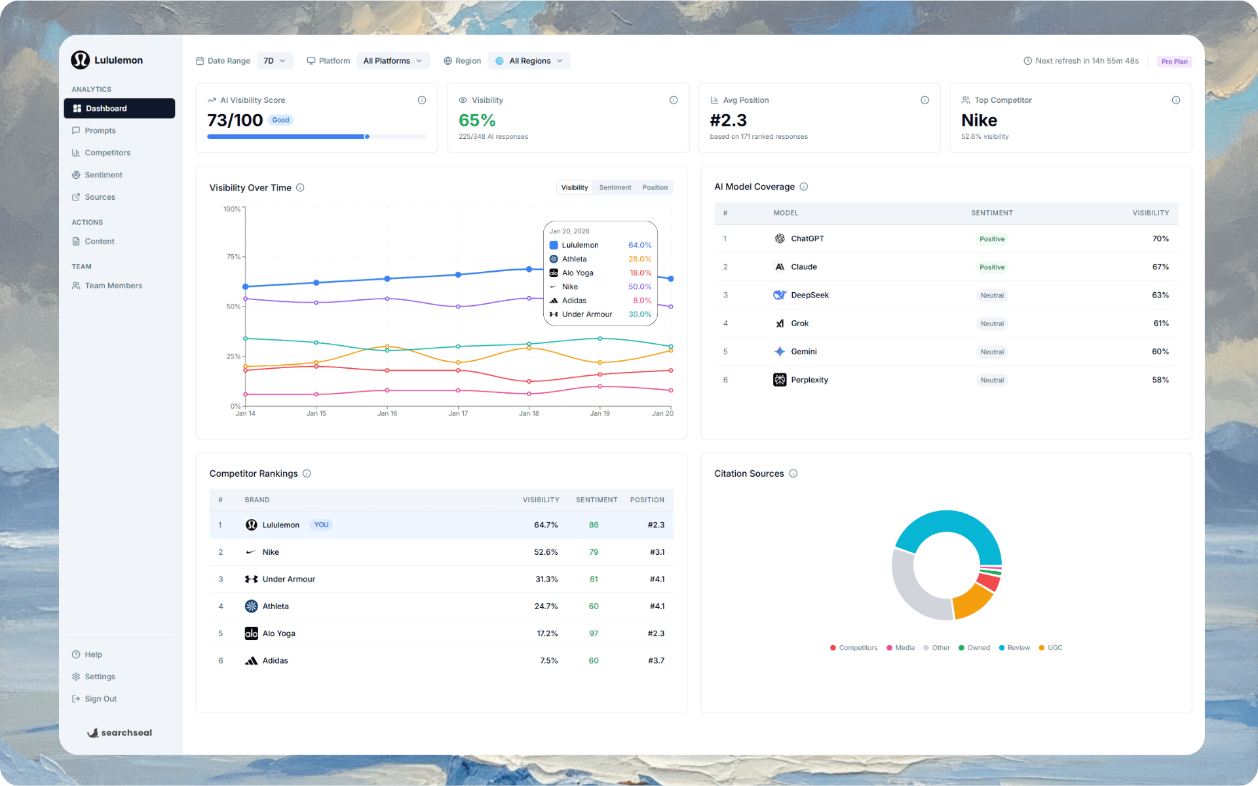Select Prompts in the Analytics sidebar
1258x786 pixels.
pyautogui.click(x=101, y=130)
